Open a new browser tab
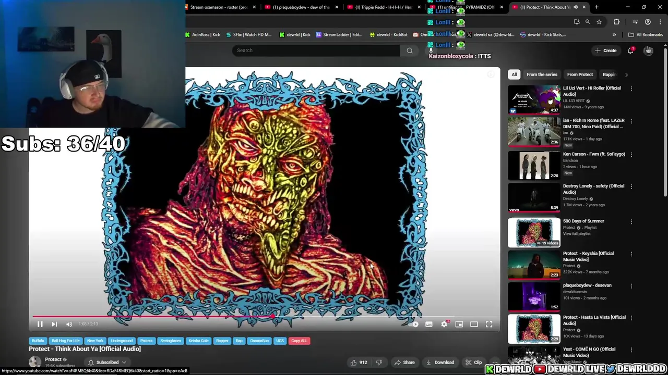 [x=597, y=7]
